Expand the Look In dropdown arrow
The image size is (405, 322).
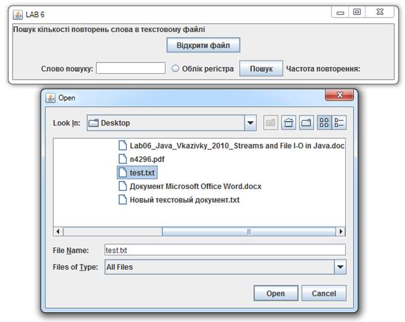250,123
